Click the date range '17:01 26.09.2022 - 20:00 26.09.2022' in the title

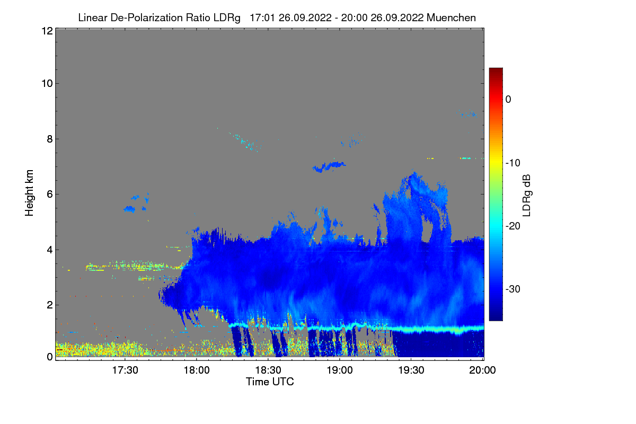tap(335, 17)
